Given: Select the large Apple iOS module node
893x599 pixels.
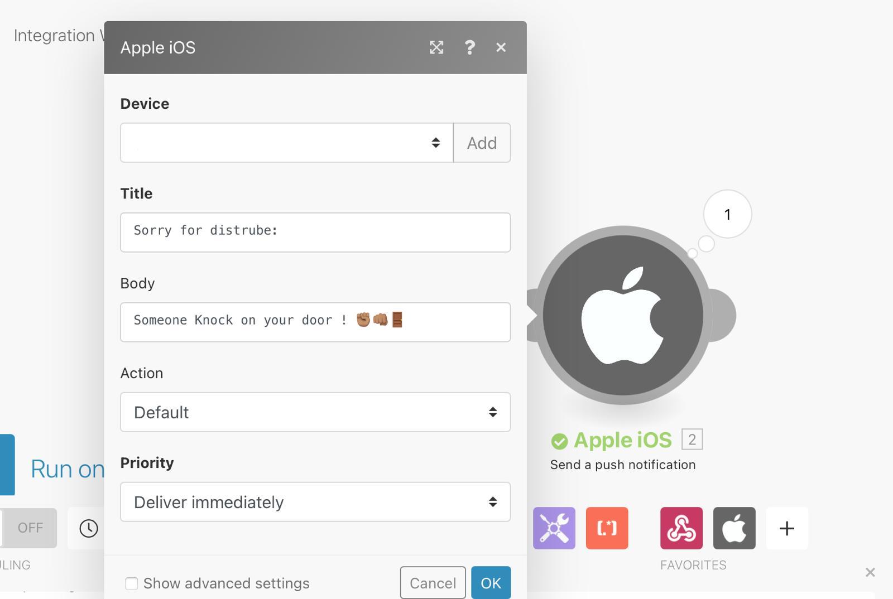Looking at the screenshot, I should pyautogui.click(x=623, y=315).
